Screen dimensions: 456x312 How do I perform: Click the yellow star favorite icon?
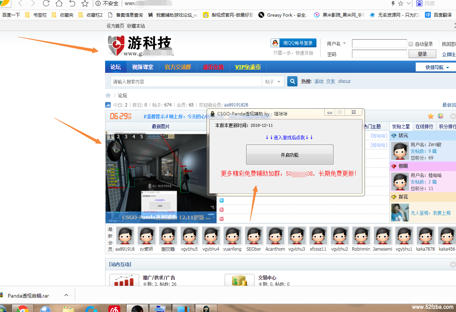coord(430,116)
